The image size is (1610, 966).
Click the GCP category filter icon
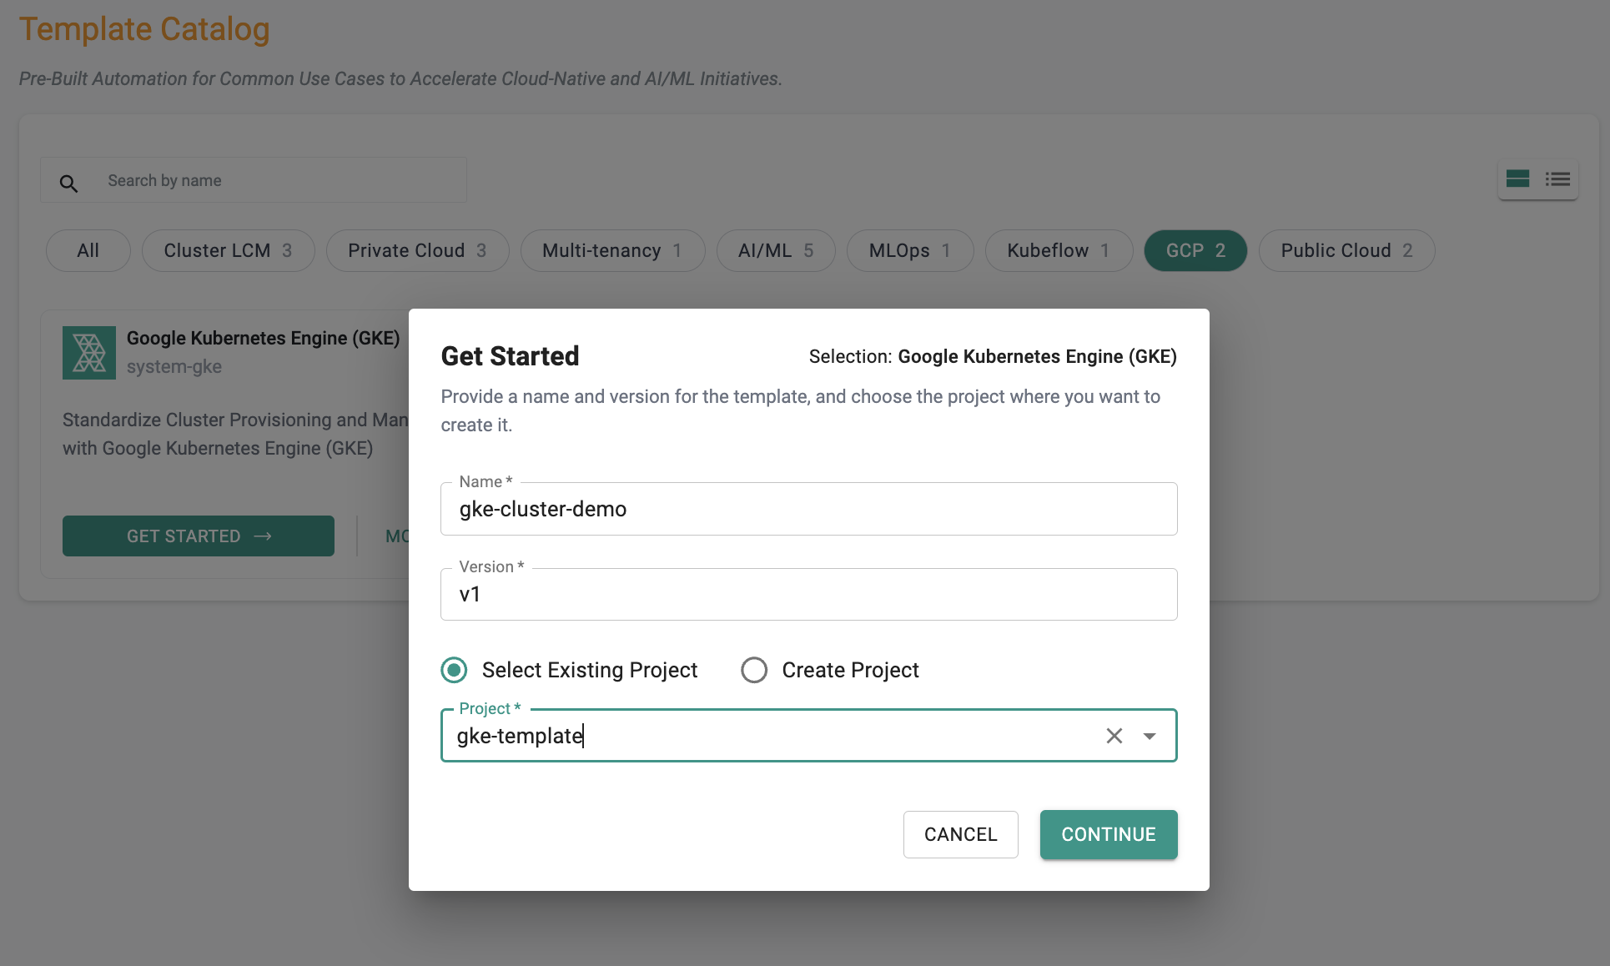1195,249
